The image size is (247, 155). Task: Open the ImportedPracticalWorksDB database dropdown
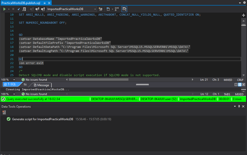[95, 9]
